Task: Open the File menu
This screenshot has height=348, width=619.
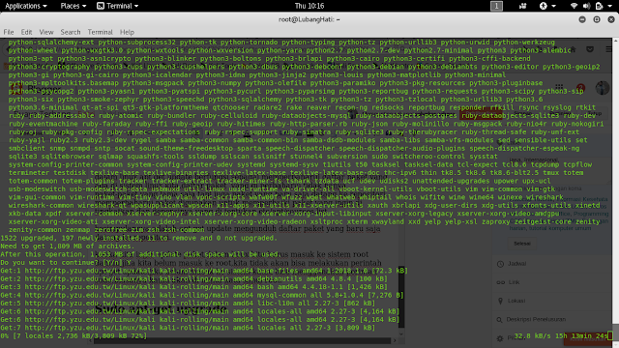Action: point(9,32)
